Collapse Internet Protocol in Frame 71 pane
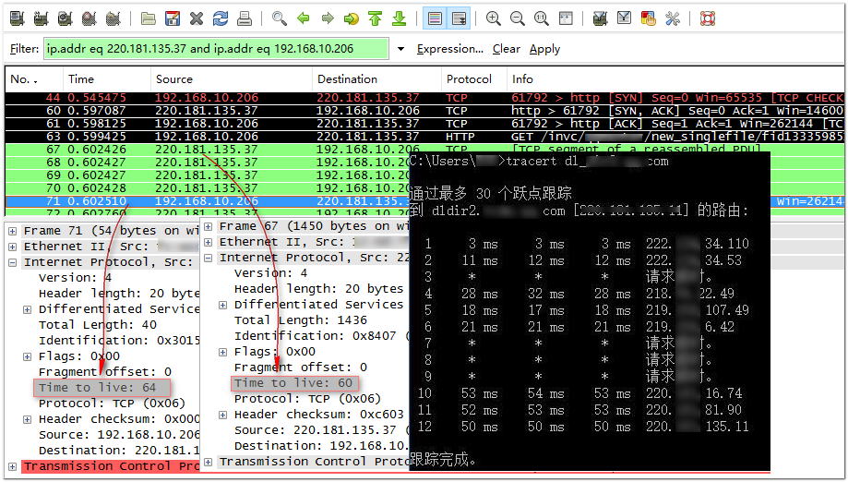Image resolution: width=848 pixels, height=482 pixels. [12, 262]
